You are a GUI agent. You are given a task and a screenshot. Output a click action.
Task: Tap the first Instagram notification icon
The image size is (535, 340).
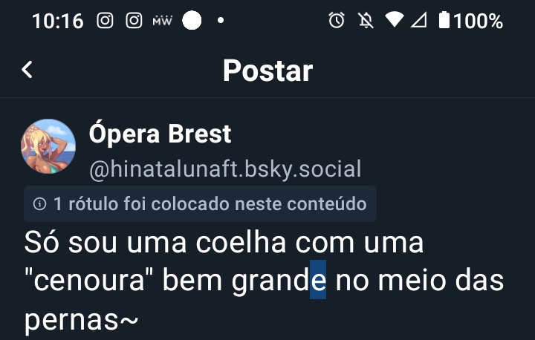[106, 21]
